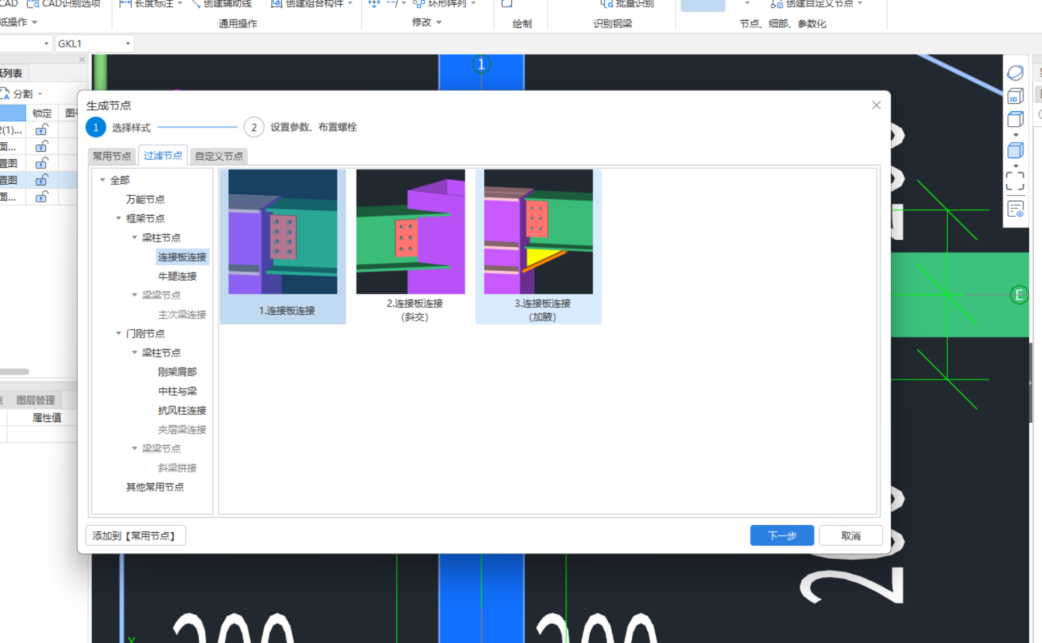Select 其他常用节点 in the tree

(x=155, y=487)
